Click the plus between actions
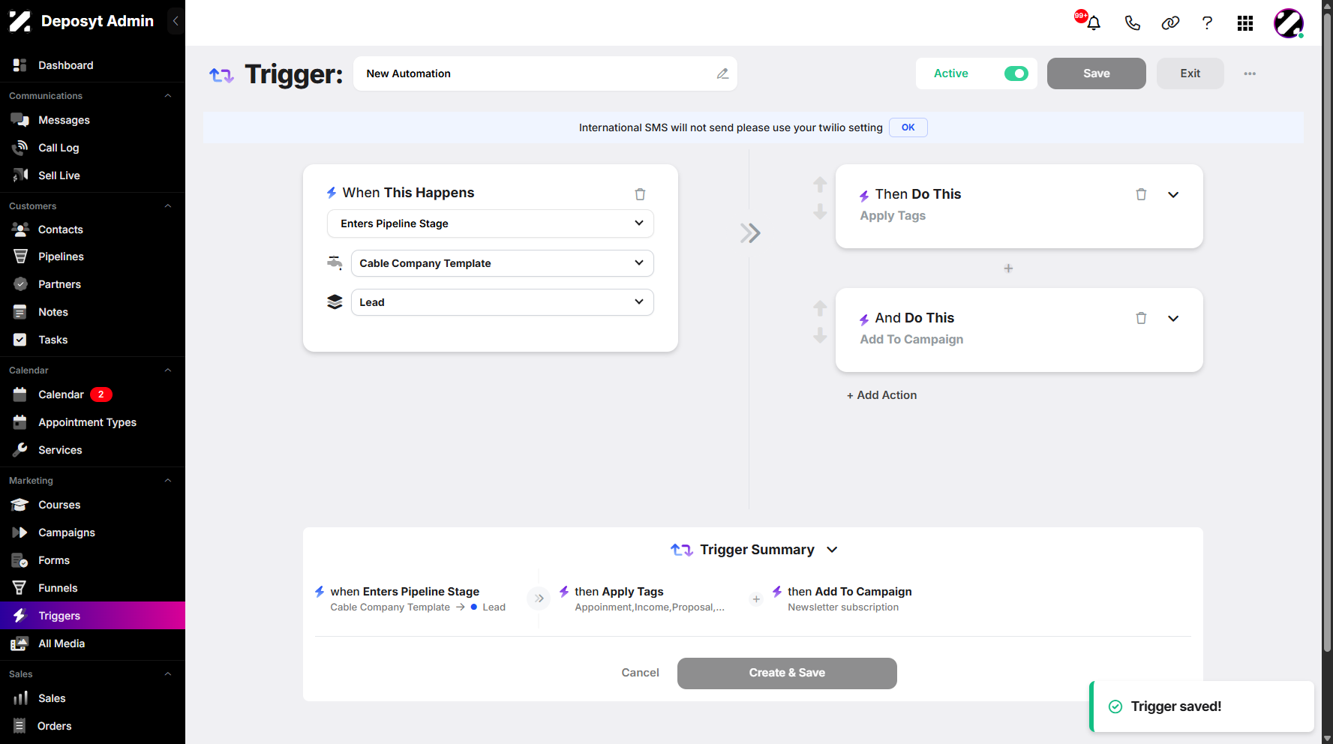Image resolution: width=1333 pixels, height=744 pixels. coord(1008,268)
